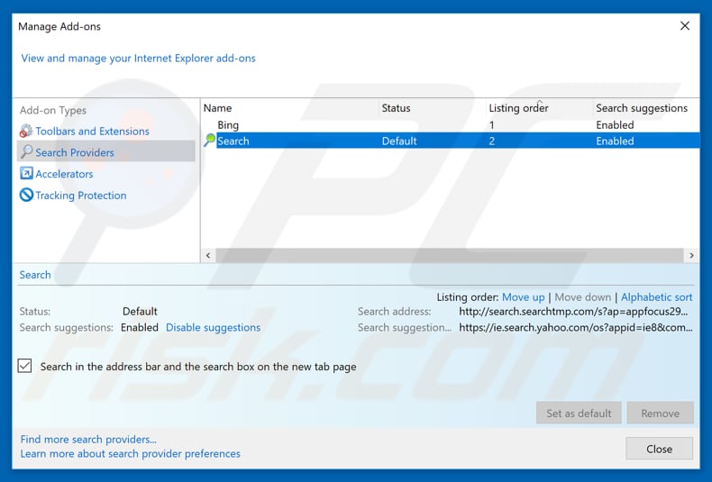Open Tracking Protection category

click(x=81, y=196)
